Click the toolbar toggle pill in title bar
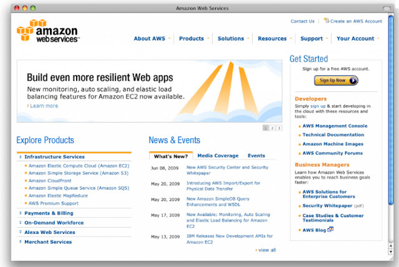 pos(387,8)
